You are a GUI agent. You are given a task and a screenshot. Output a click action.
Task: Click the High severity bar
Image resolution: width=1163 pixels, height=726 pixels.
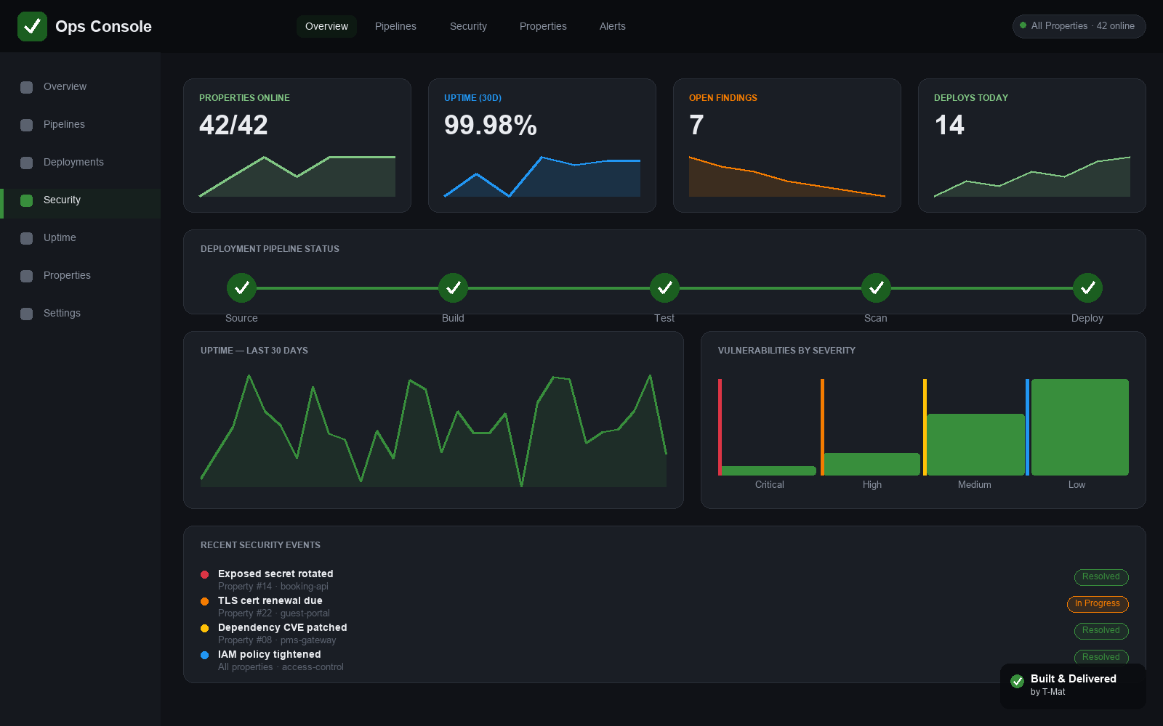tap(871, 464)
